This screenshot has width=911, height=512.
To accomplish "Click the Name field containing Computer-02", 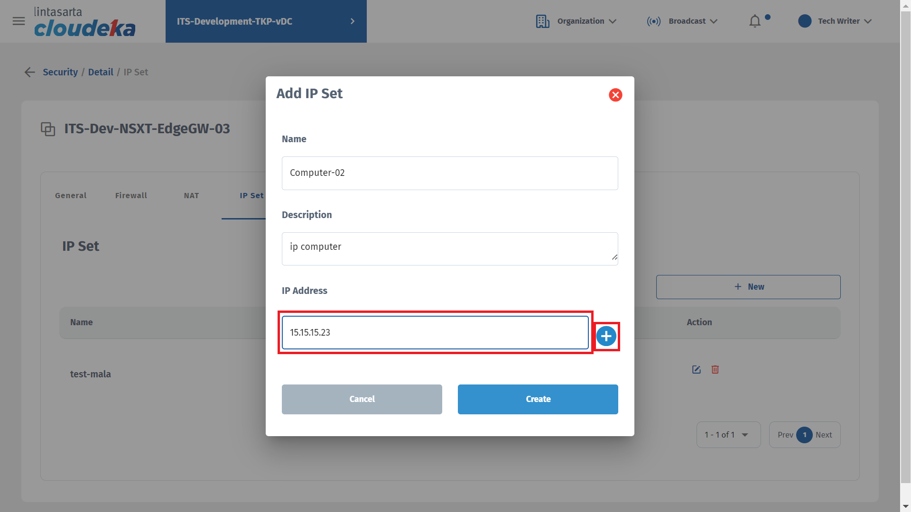I will pos(449,173).
